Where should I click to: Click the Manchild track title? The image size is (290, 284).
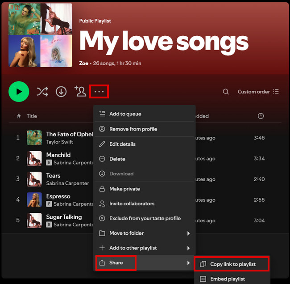[58, 155]
